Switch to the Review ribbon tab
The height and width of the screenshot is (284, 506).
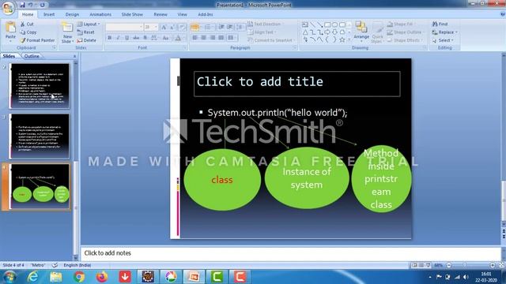[160, 14]
